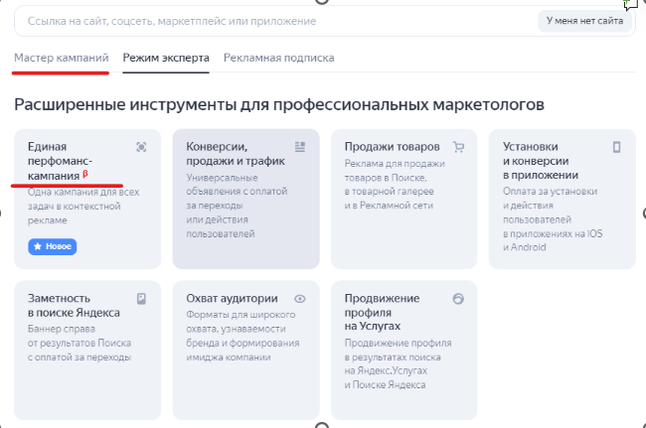Click the shopping cart icon on Продажи товаров

pyautogui.click(x=458, y=147)
